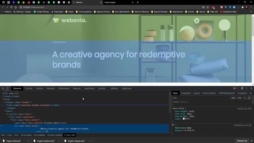Click the user profile avatar in toolbar
Screen dimensions: 254x143
(247, 7)
